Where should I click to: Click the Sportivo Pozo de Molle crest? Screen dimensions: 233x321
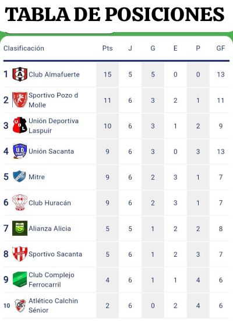[20, 100]
